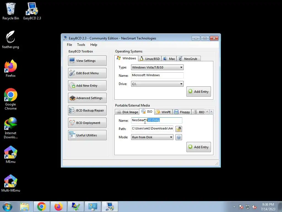
Task: Select the Internet Download Manager desktop shortcut
Action: tap(10, 128)
